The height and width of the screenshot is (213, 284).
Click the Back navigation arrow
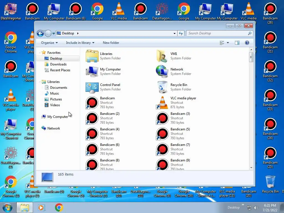pyautogui.click(x=40, y=33)
